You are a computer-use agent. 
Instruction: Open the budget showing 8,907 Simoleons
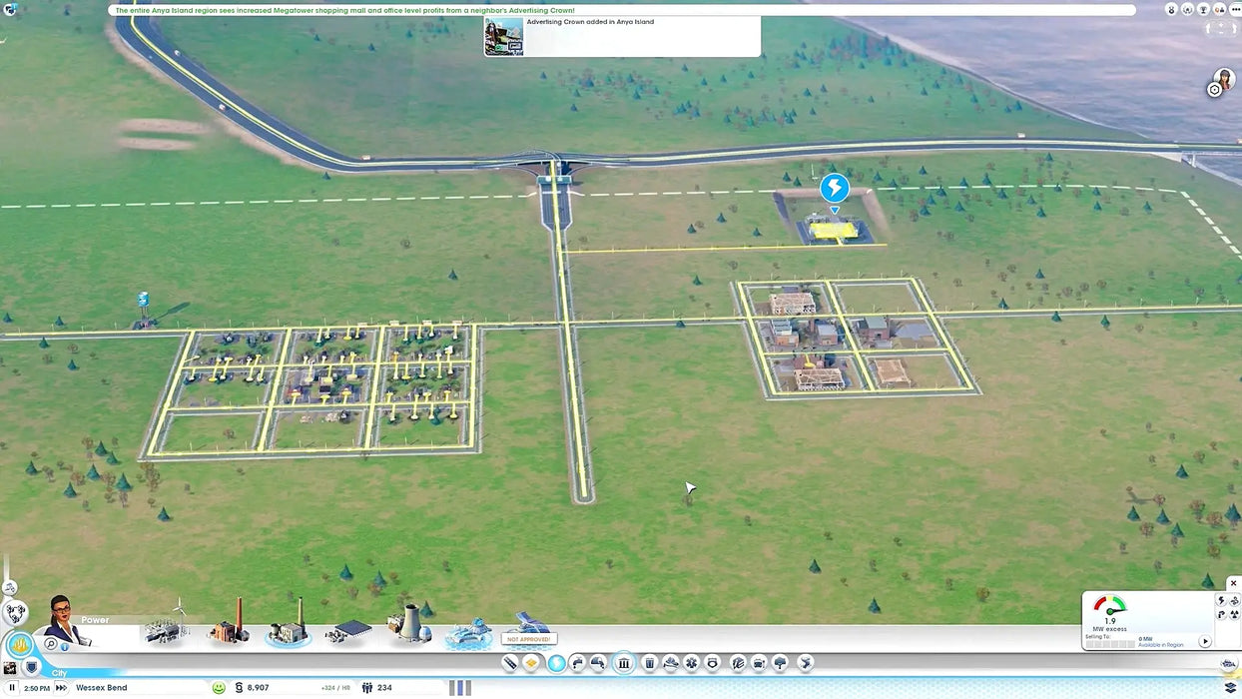tap(252, 688)
